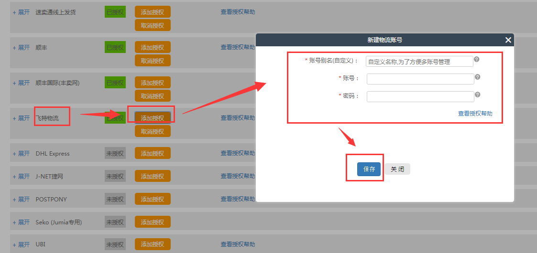
Task: Click 取消授权 for 顺丰国际(丰卖网)
Action: [x=153, y=96]
